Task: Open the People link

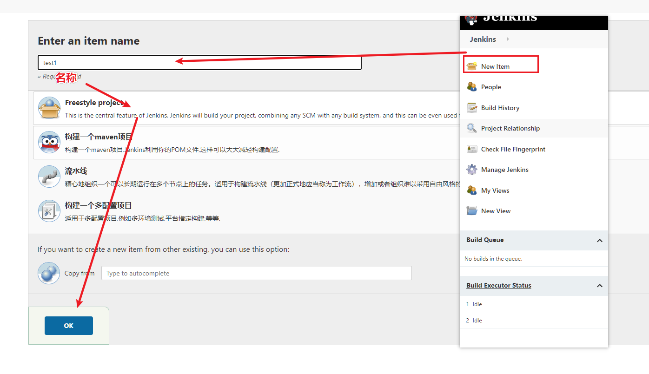Action: [491, 87]
